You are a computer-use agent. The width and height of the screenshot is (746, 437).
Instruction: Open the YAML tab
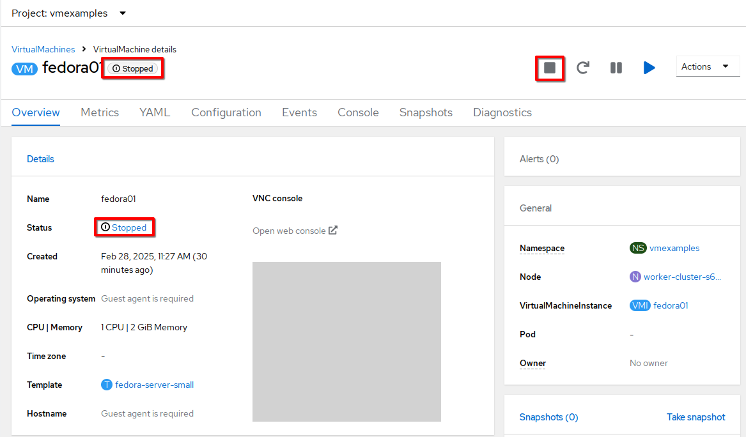click(x=155, y=112)
